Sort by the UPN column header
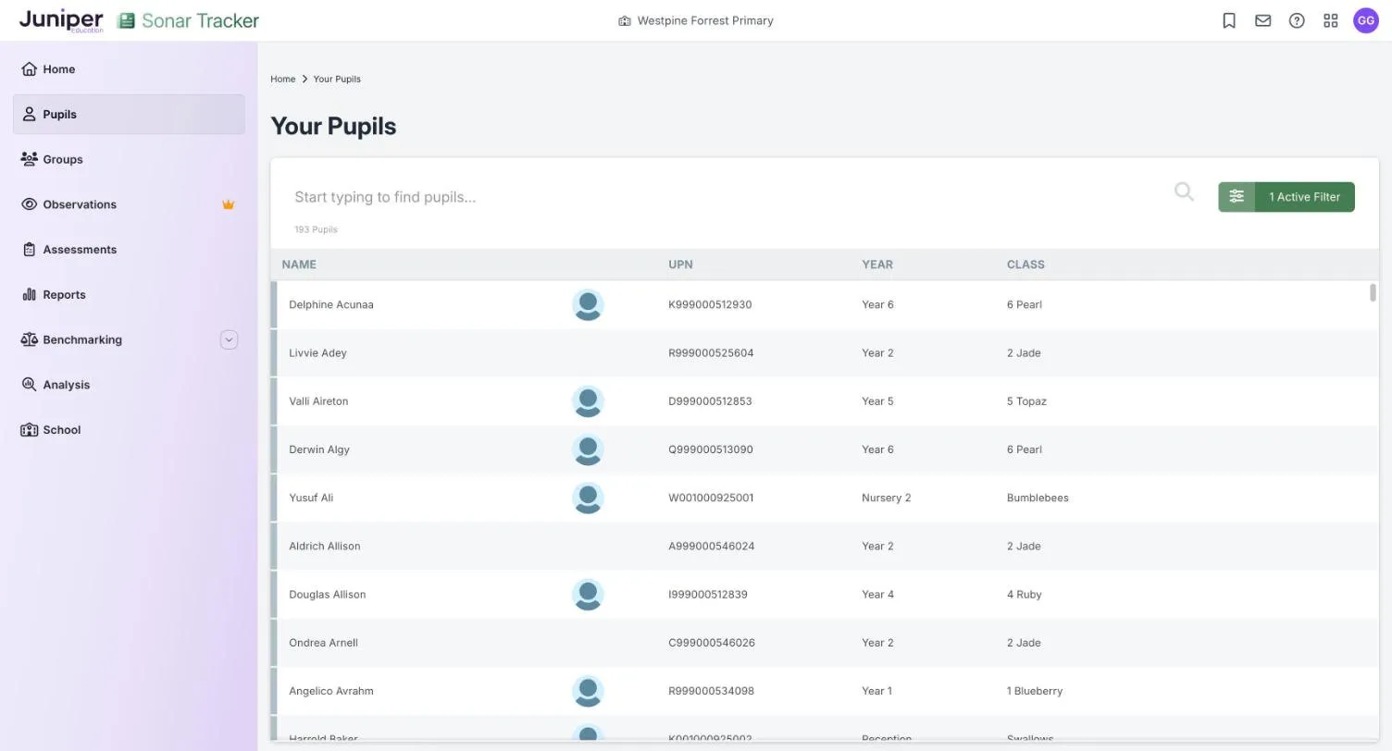Screen dimensions: 1392x751 pos(680,265)
